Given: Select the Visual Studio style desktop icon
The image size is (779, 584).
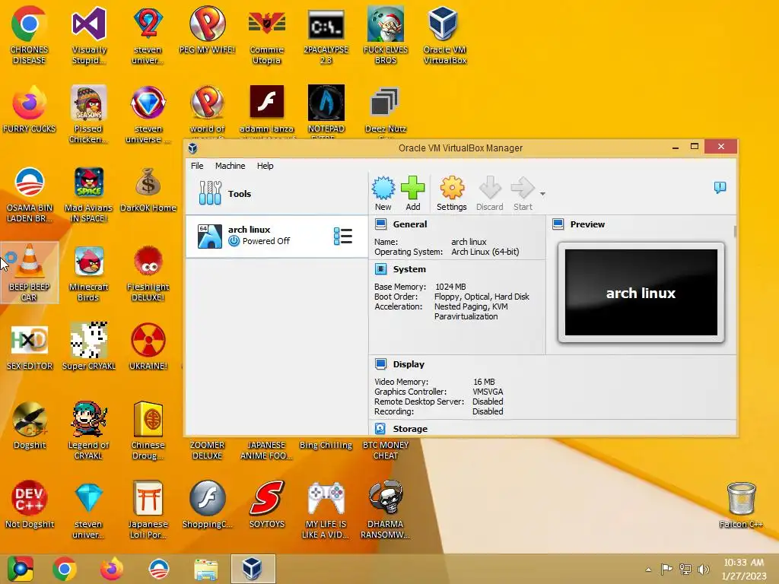Looking at the screenshot, I should point(88,36).
